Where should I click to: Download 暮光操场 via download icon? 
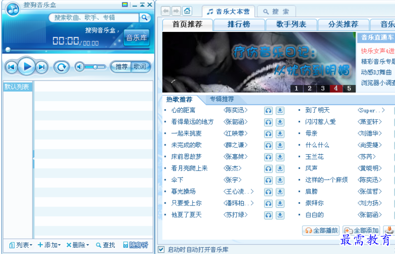280,192
